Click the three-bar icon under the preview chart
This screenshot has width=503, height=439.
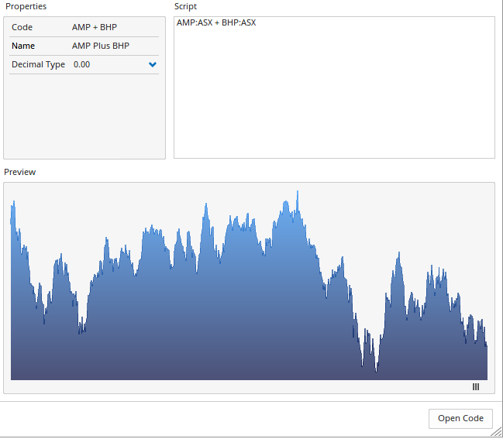(x=476, y=387)
